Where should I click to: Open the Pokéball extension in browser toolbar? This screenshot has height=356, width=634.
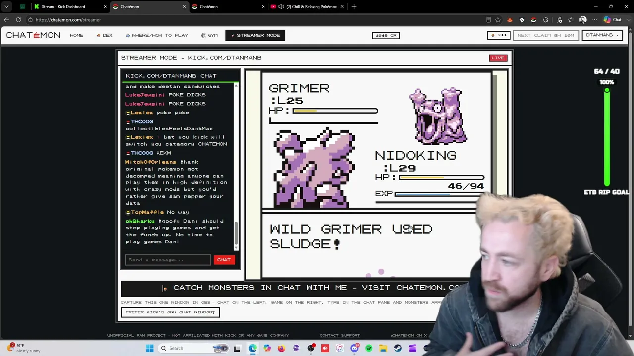coord(533,20)
